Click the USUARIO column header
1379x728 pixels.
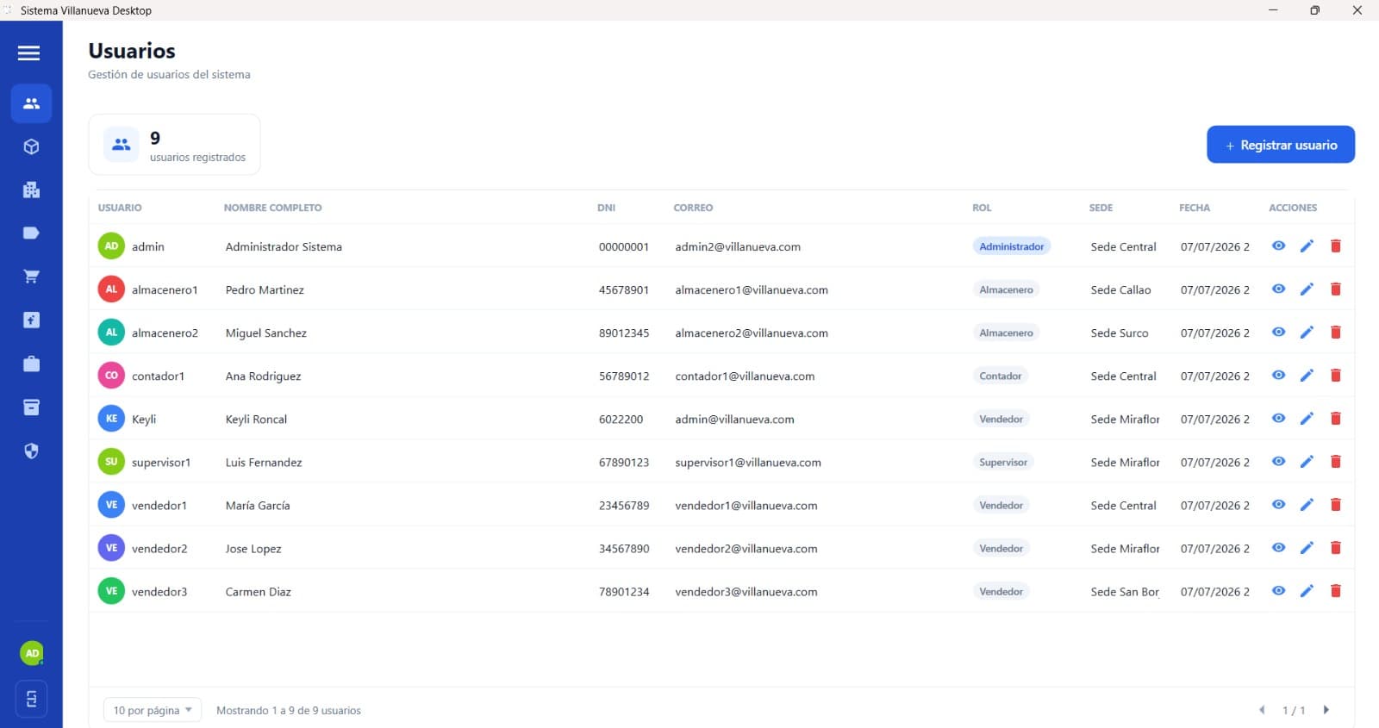[x=120, y=208]
